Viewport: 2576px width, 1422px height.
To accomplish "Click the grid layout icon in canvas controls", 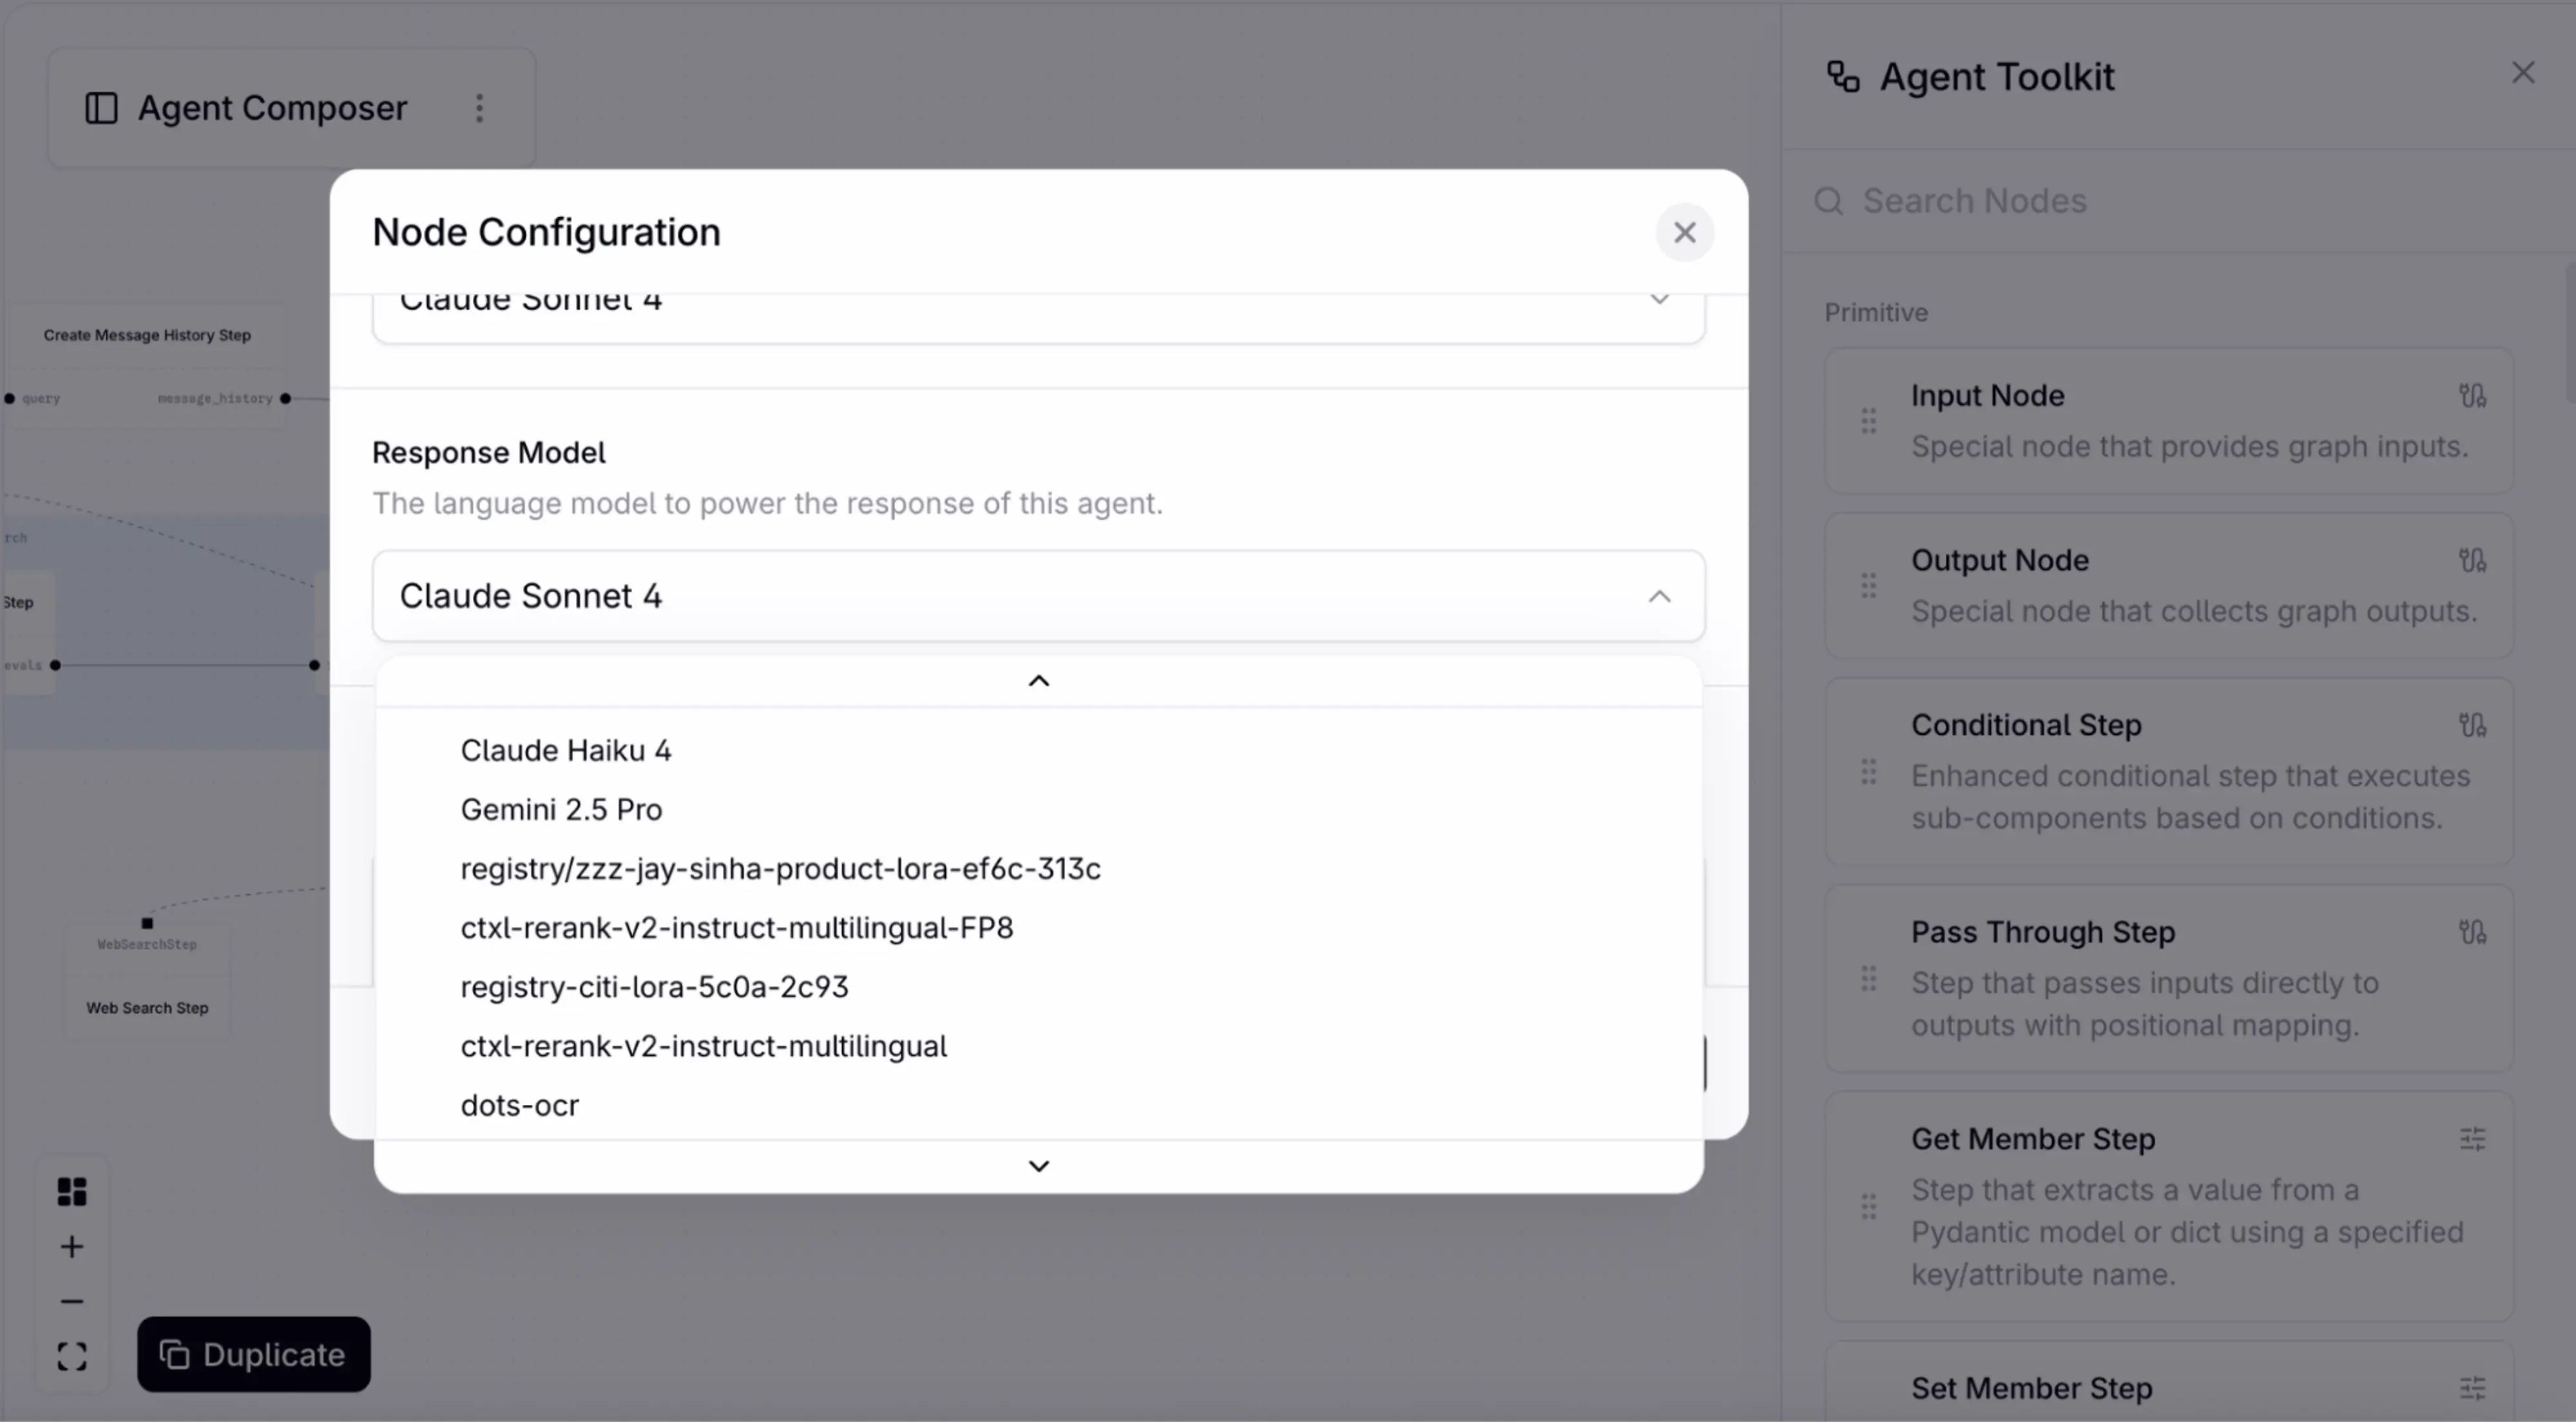I will [72, 1191].
